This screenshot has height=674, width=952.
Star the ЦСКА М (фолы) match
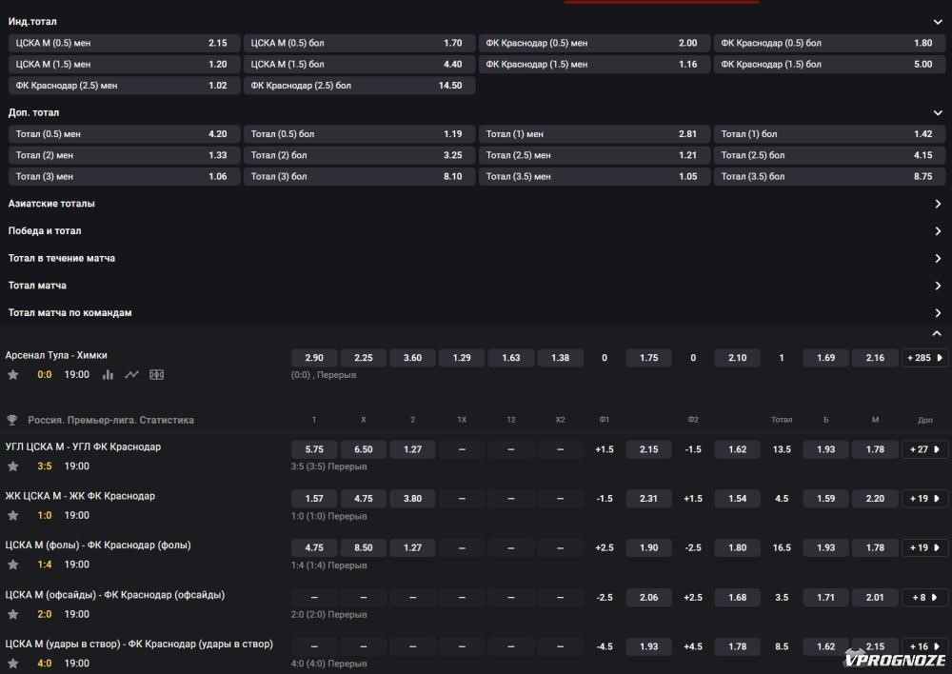pyautogui.click(x=12, y=565)
